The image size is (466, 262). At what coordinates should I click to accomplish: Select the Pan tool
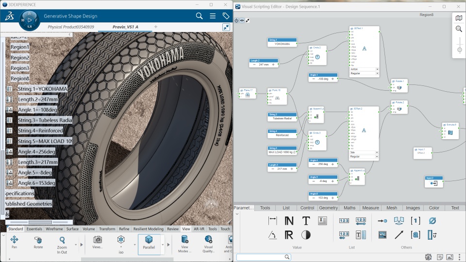(14, 240)
